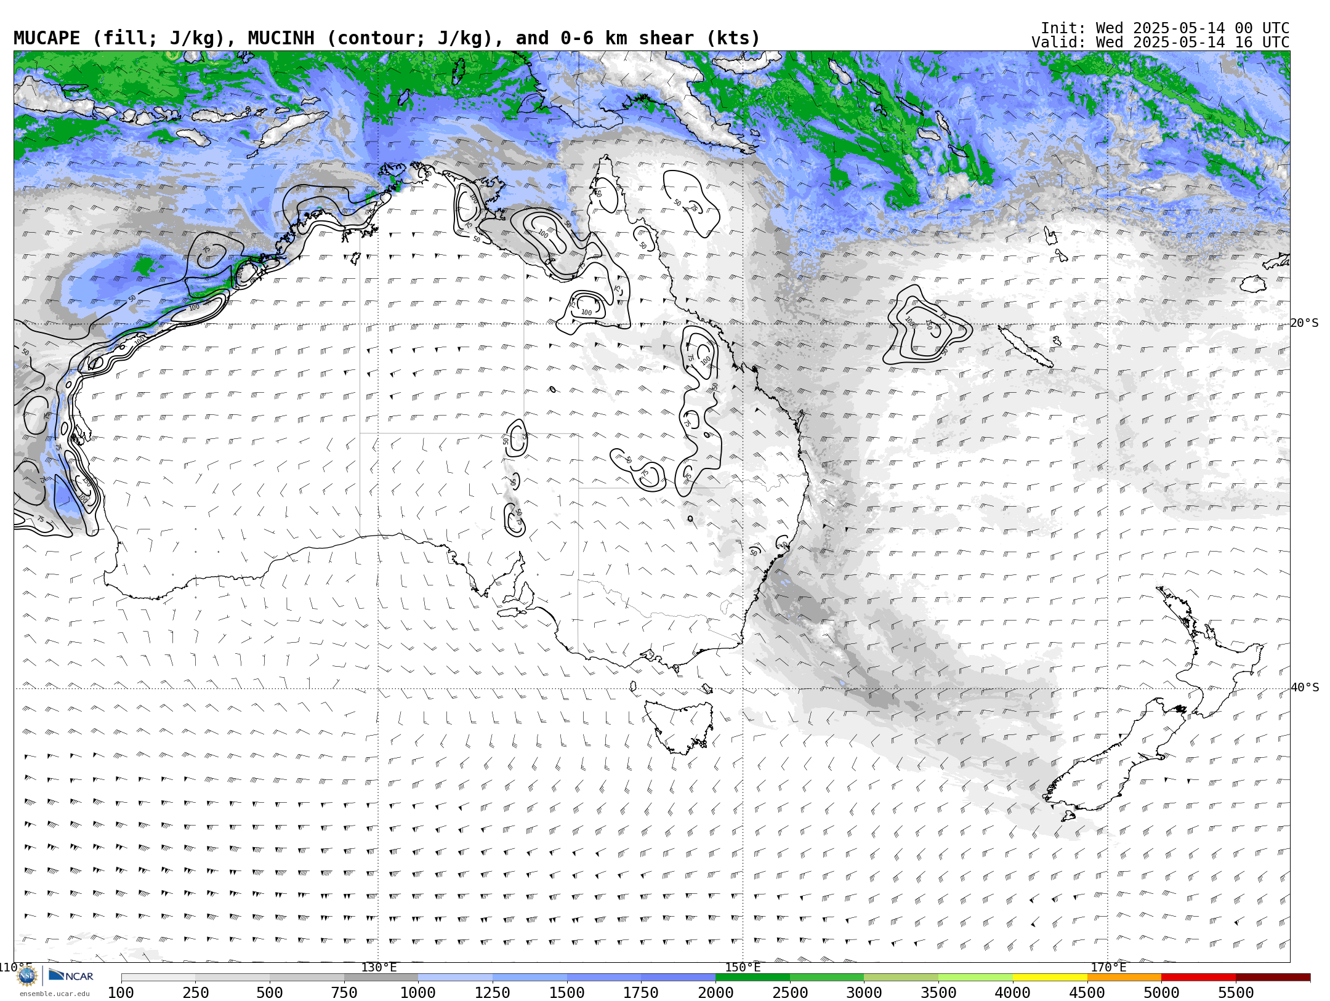Pick the medium green 2500-3000 color bar segment
Viewport: 1330px width, 1001px height.
coord(827,978)
